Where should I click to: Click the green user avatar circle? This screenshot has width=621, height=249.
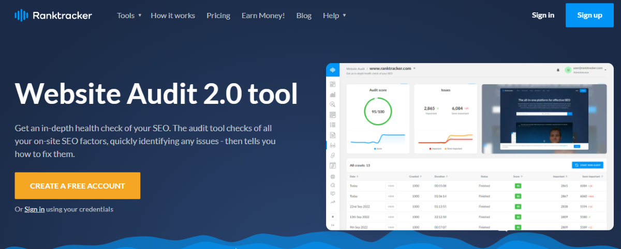[x=568, y=70]
